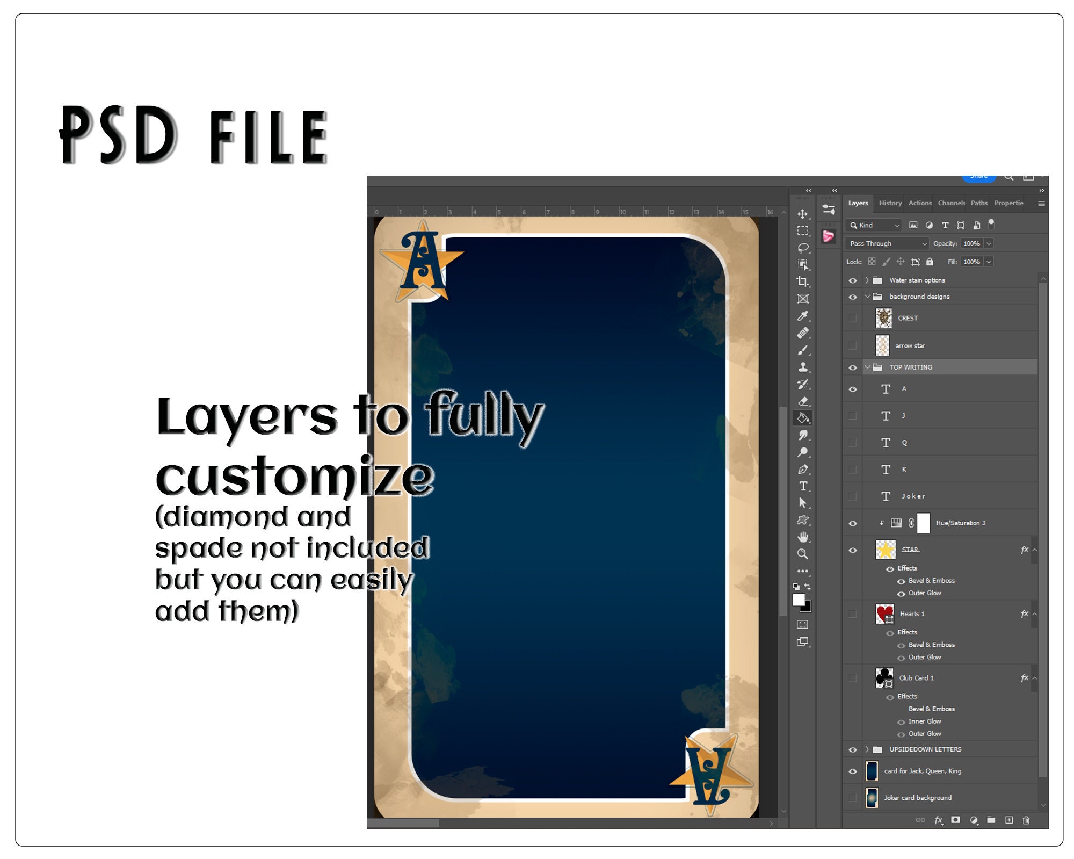Hide the Water stain options group
The width and height of the screenshot is (1074, 859).
pos(853,280)
